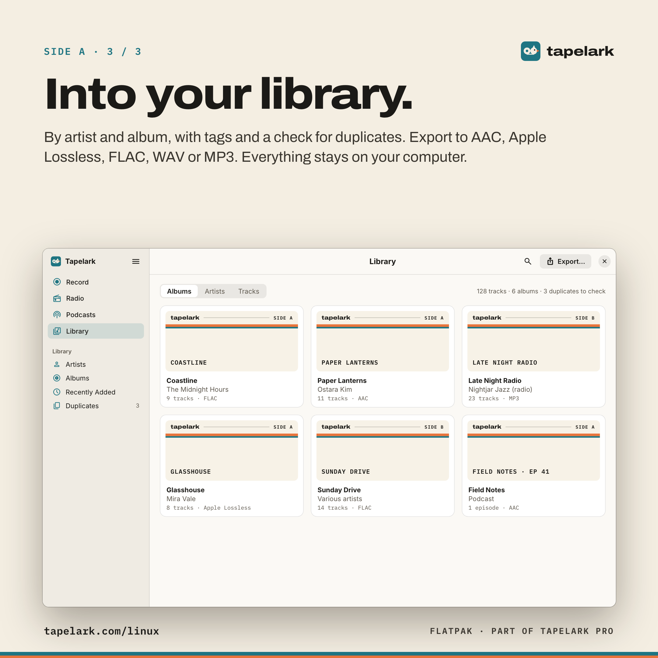Image resolution: width=658 pixels, height=658 pixels.
Task: Open the Field Notes EP 41 cassette cover
Action: click(533, 450)
